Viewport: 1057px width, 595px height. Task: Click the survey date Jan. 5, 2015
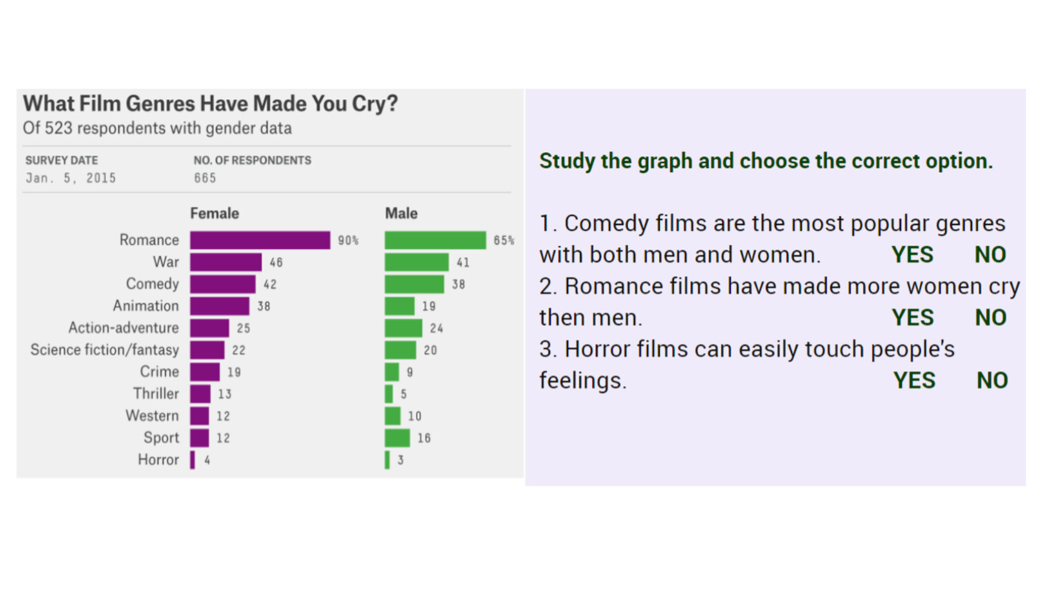pyautogui.click(x=71, y=178)
